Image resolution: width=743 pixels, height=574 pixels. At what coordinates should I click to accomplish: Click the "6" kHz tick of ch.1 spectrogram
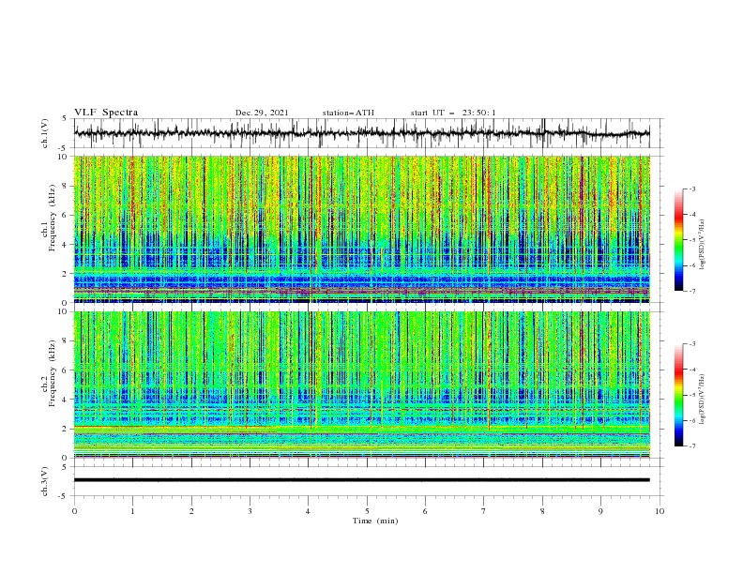click(67, 215)
